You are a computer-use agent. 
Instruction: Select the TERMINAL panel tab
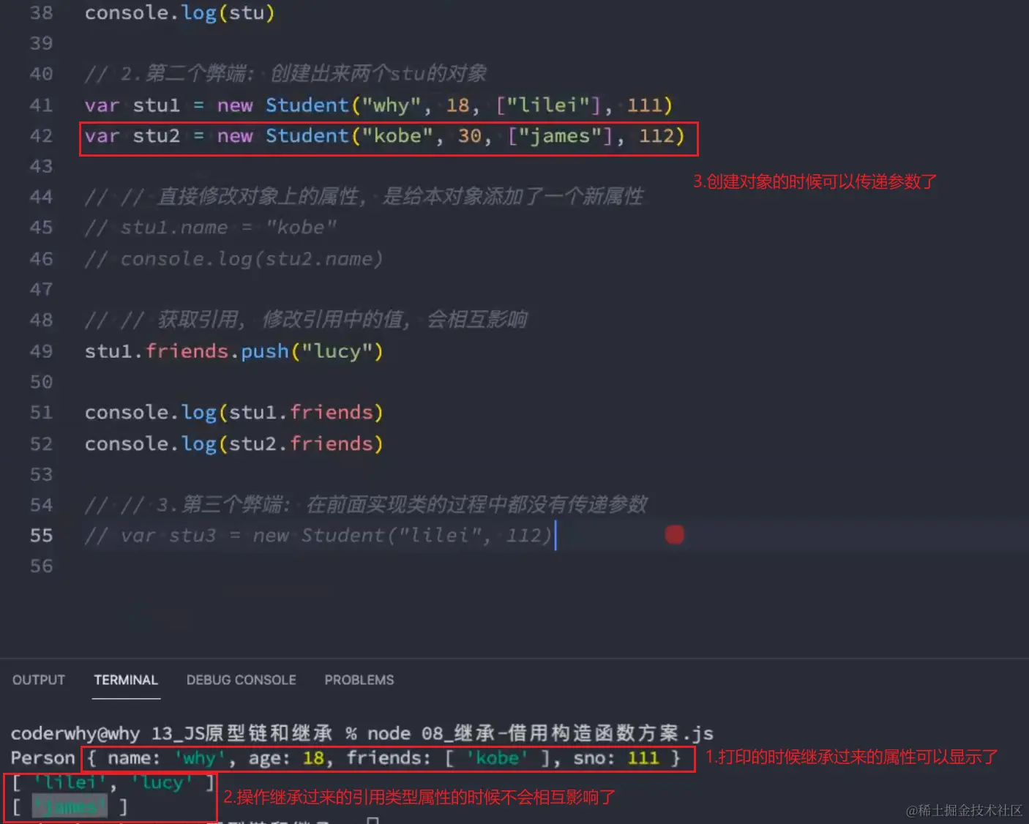[x=126, y=680]
